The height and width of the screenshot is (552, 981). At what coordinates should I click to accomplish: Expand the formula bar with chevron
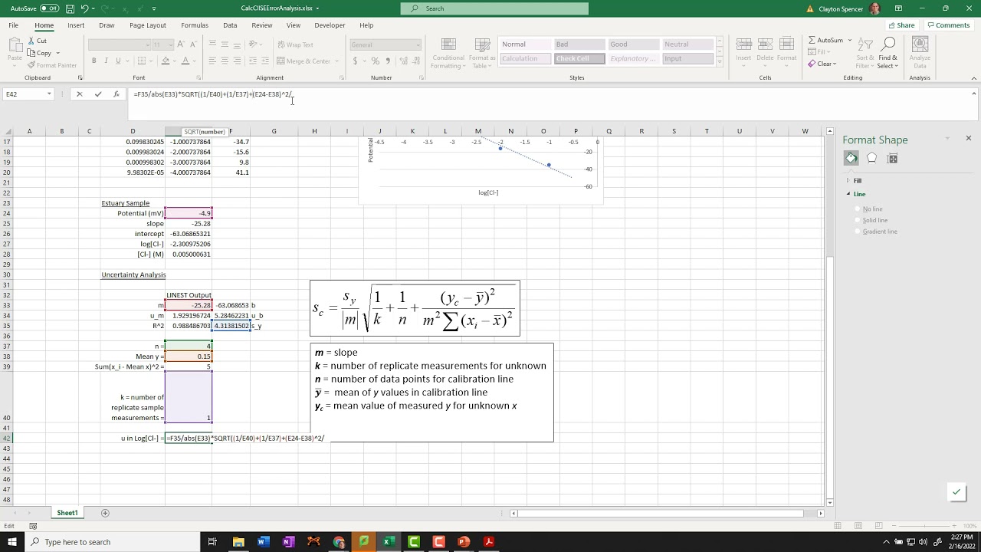pos(974,94)
